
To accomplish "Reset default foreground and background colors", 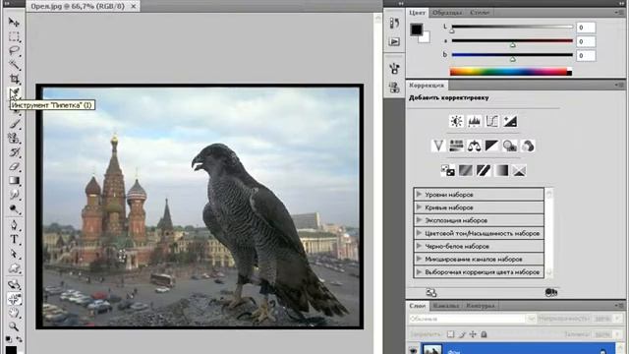I will point(9,339).
